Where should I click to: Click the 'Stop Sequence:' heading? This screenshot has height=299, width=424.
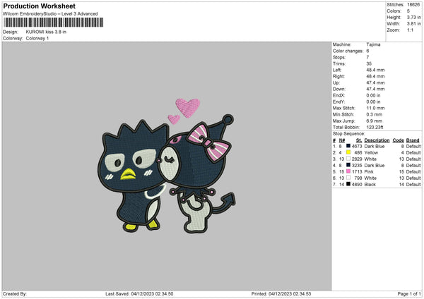click(349, 133)
